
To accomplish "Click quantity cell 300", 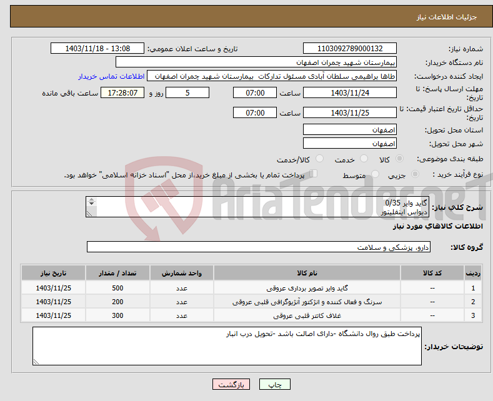I will coord(117,315).
